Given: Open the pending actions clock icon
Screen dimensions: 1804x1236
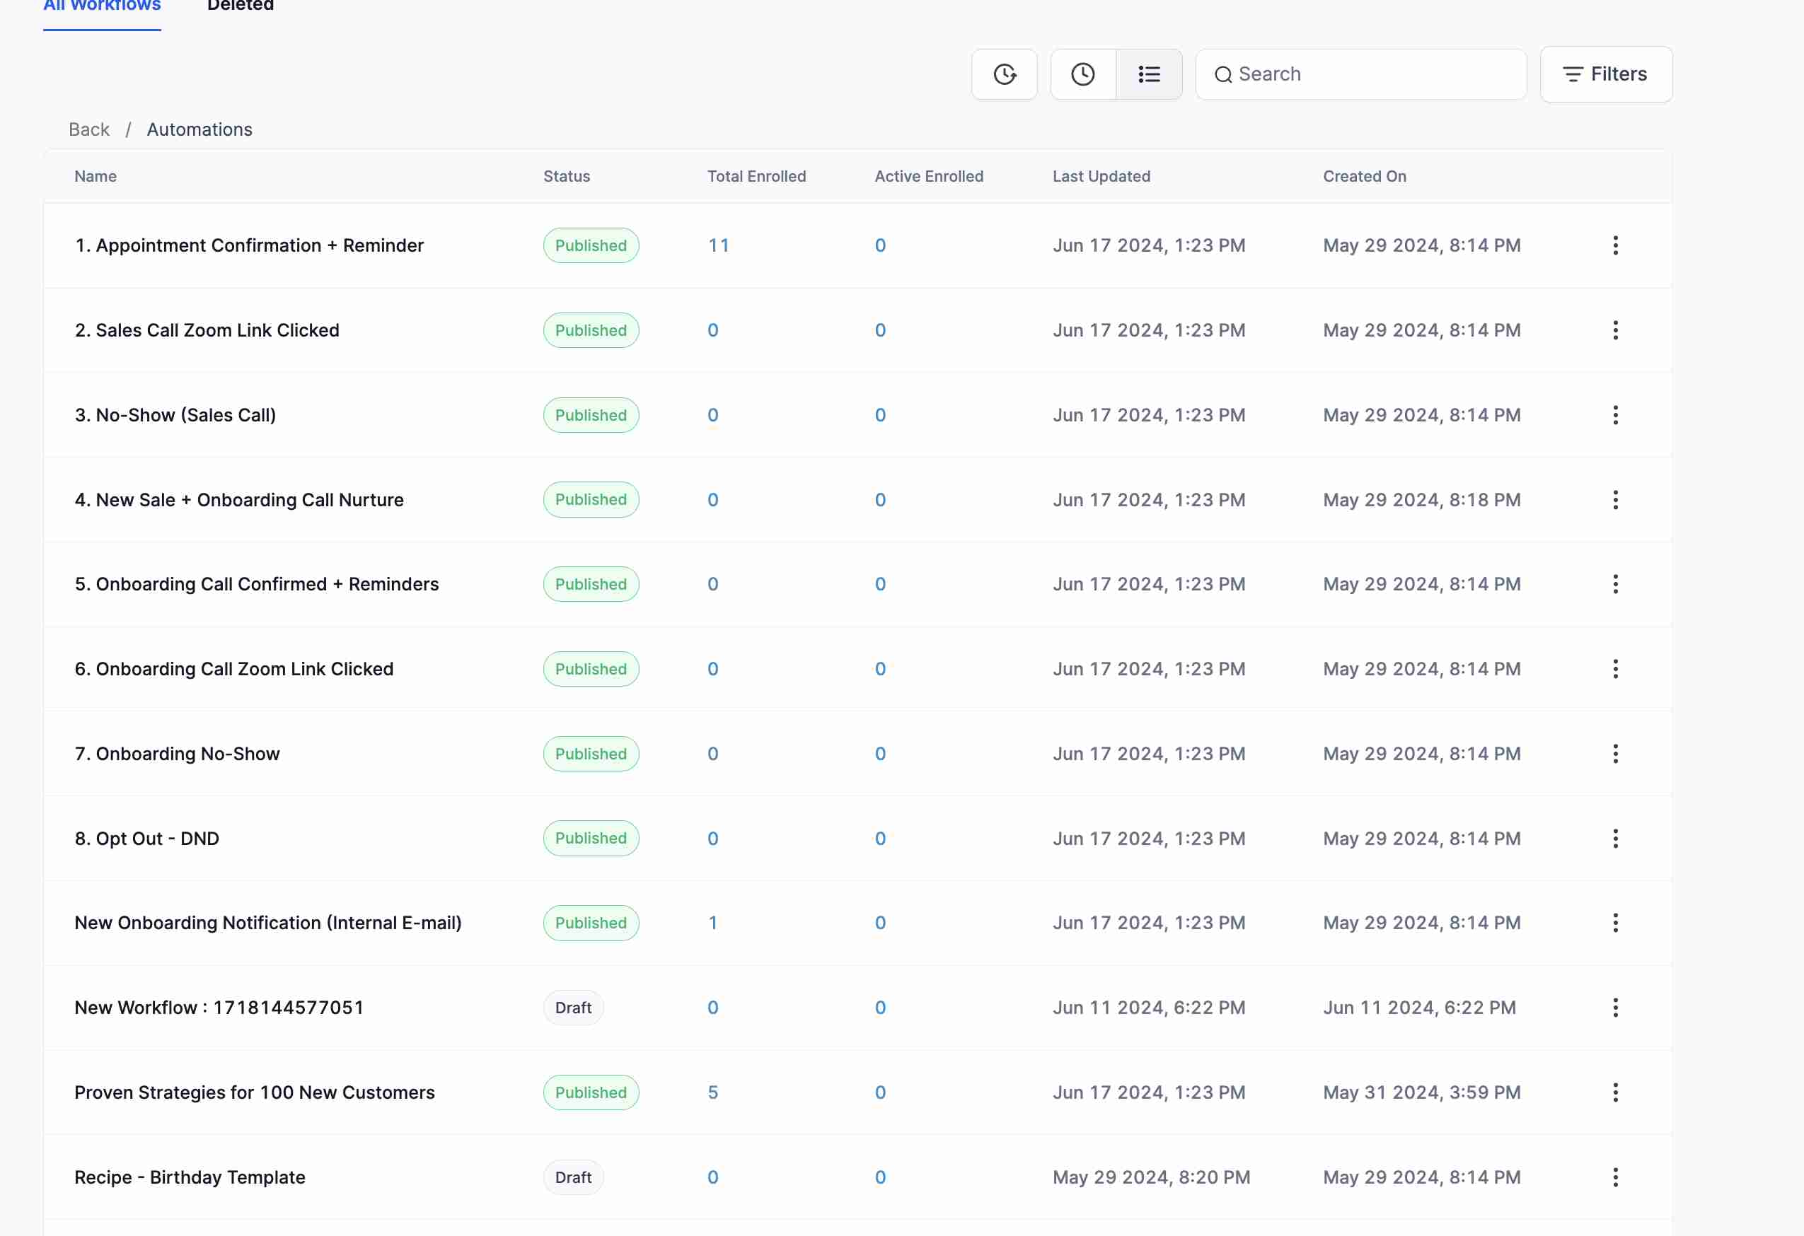Looking at the screenshot, I should pyautogui.click(x=1083, y=74).
